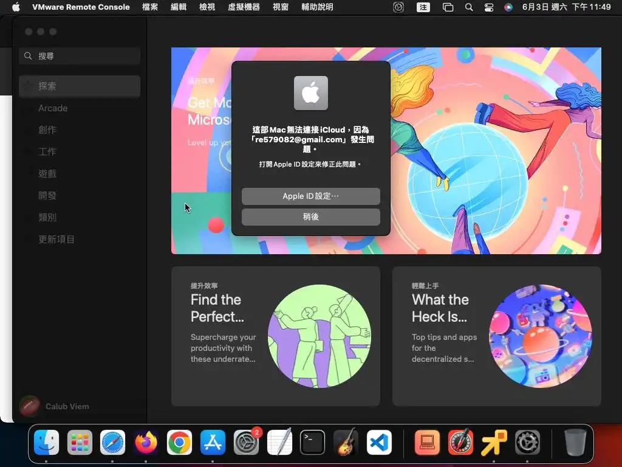Dismiss dialog with 稍後 button
The width and height of the screenshot is (622, 467).
point(311,217)
